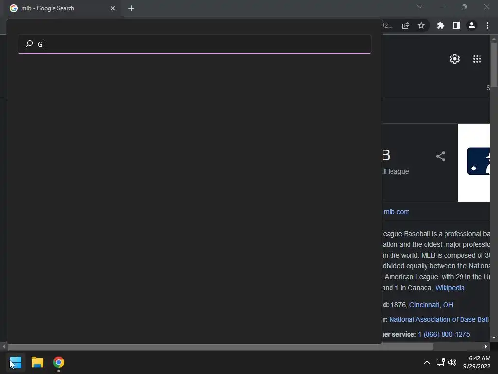Close the mlb - Google Search tab
Viewport: 498px width, 374px height.
click(113, 8)
